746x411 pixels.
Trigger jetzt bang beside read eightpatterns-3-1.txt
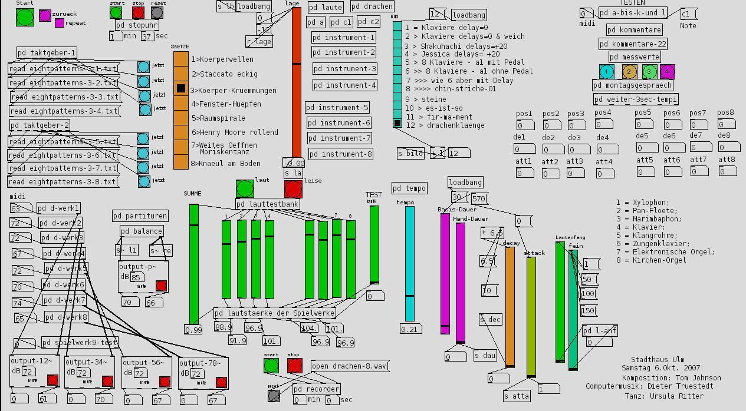(143, 67)
